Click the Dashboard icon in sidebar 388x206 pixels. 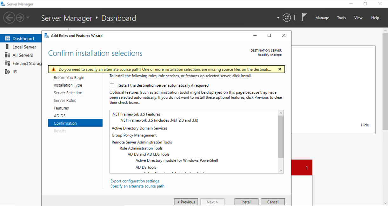click(7, 38)
